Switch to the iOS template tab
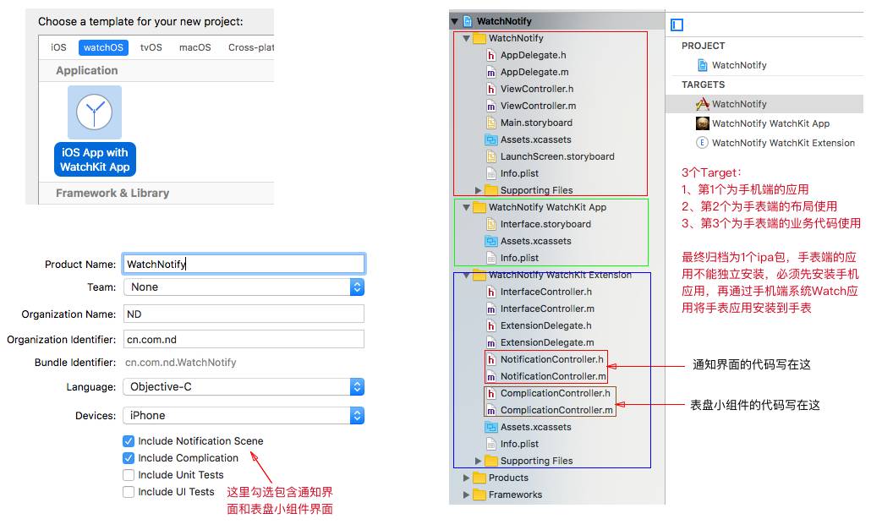Screen dimensions: 882x530 pos(58,47)
